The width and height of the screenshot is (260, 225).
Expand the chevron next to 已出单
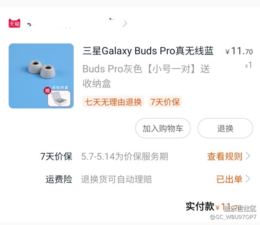(248, 179)
